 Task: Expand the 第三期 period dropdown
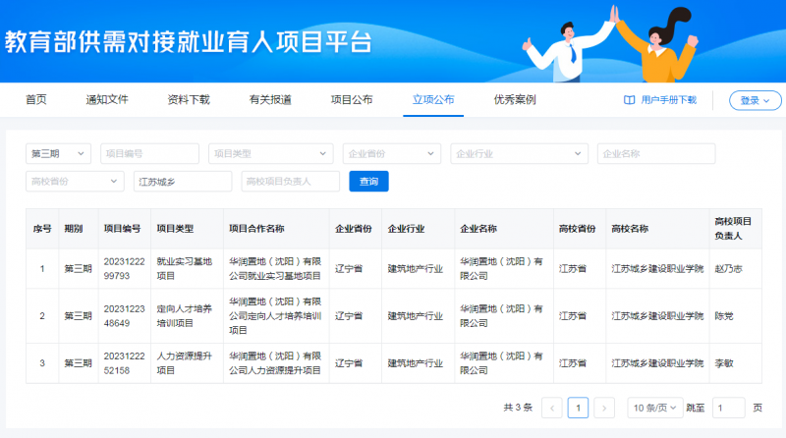pos(59,154)
